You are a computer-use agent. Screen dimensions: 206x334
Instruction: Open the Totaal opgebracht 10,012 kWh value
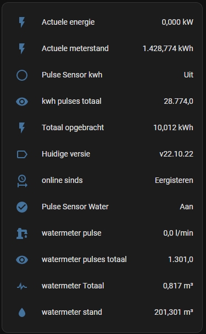click(x=173, y=127)
